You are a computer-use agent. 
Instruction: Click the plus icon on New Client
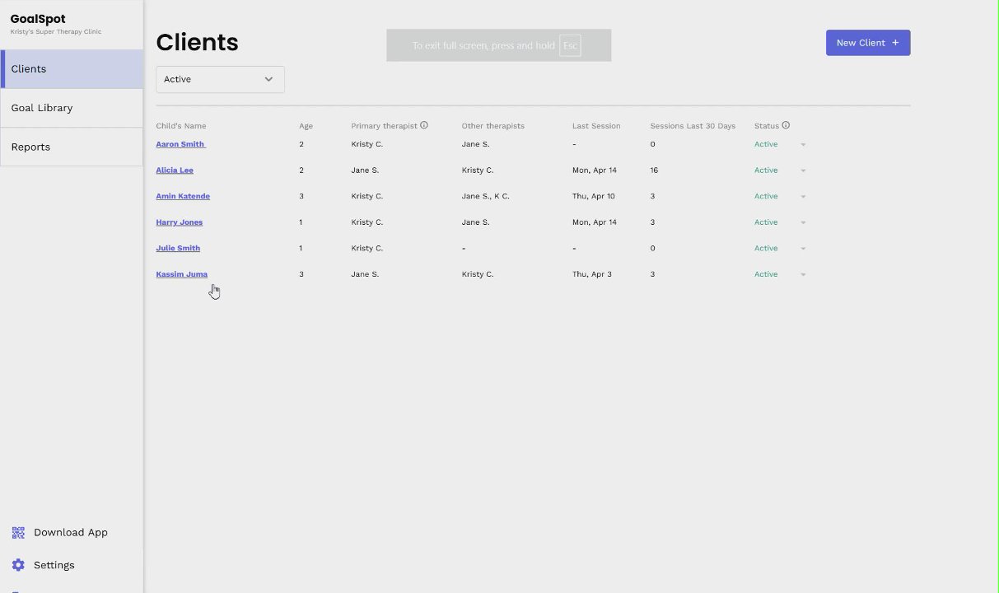click(x=895, y=43)
